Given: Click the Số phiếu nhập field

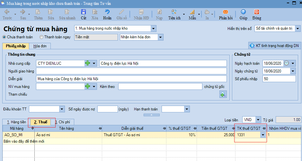Looking at the screenshot, I should (x=279, y=79).
